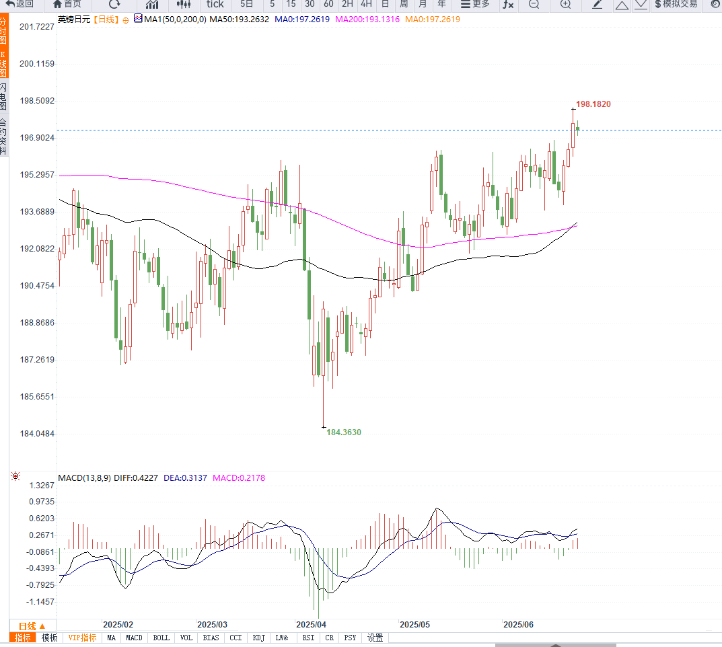Open the 更多 dropdown menu
This screenshot has width=722, height=647.
point(475,4)
